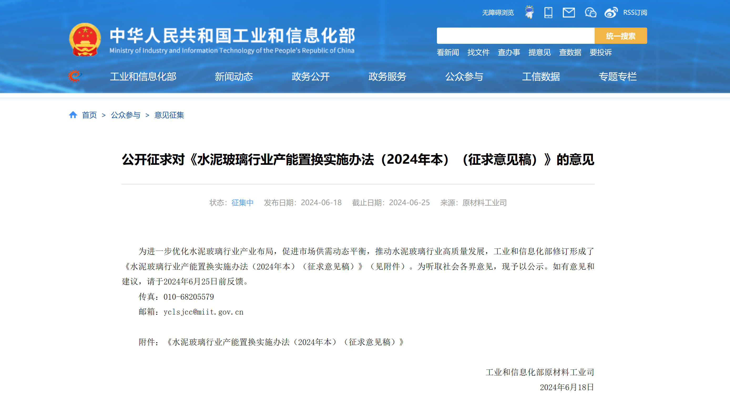Open the mobile phone version icon
The image size is (730, 403).
pos(548,12)
